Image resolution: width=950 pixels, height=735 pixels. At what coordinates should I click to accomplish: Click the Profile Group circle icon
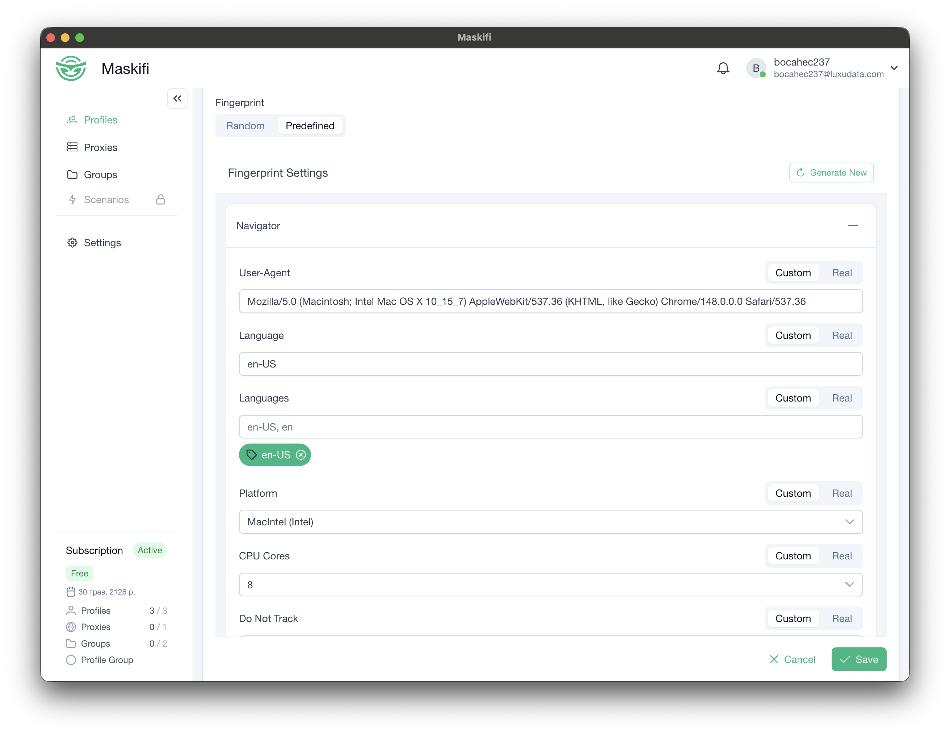pos(71,660)
